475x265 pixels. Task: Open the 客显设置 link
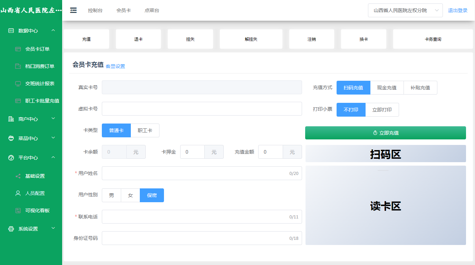[115, 66]
